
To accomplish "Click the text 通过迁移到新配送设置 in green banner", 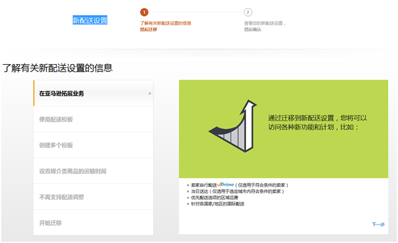I will tap(301, 118).
